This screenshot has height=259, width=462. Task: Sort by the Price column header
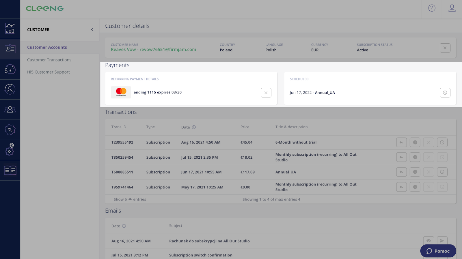point(245,127)
